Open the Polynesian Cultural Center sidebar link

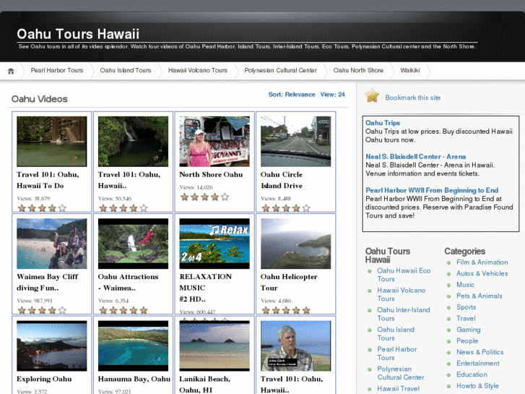click(x=401, y=373)
